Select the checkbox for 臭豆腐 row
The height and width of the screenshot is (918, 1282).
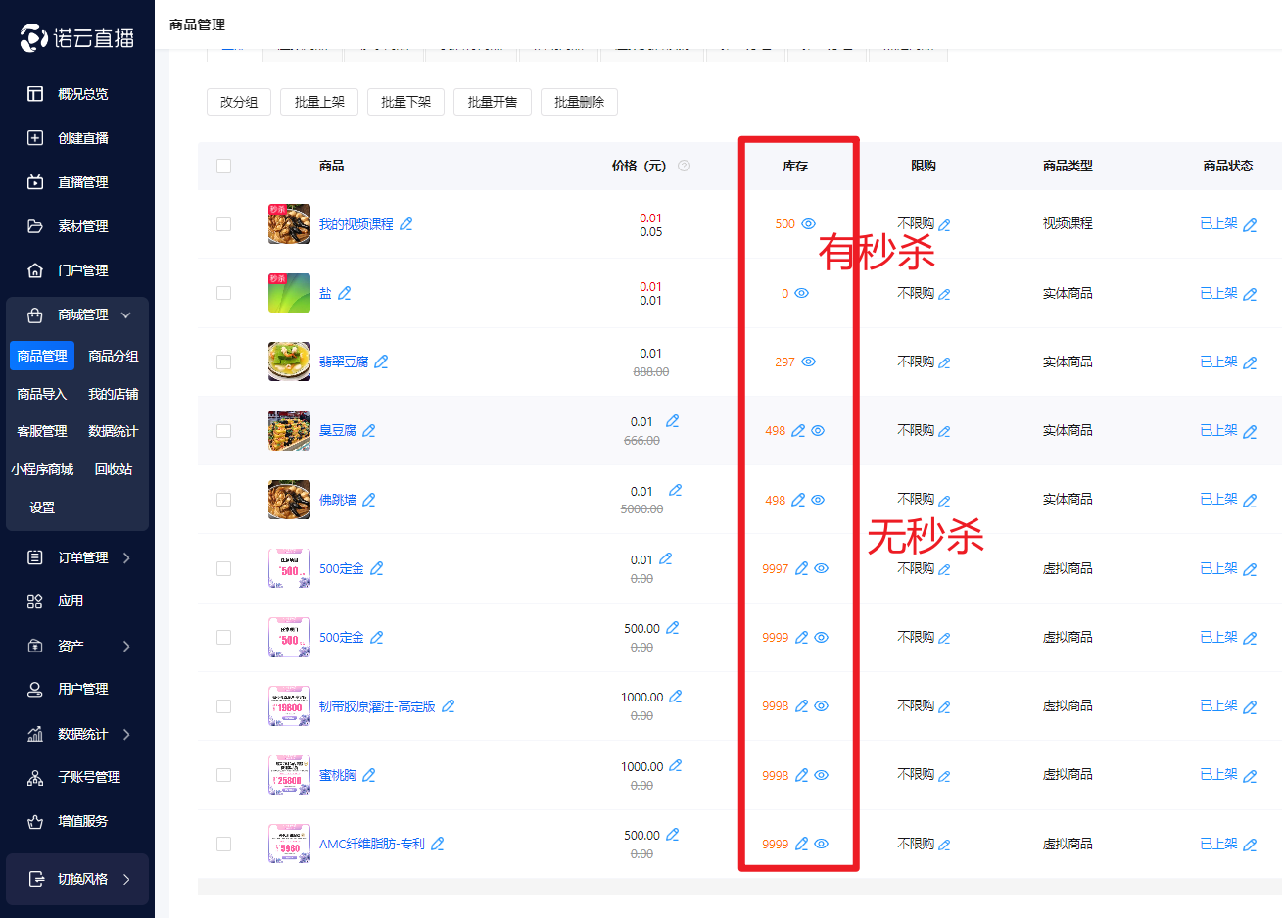(x=224, y=431)
